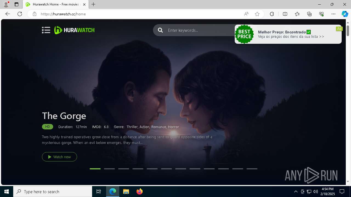Open the Windows Start menu

point(7,192)
